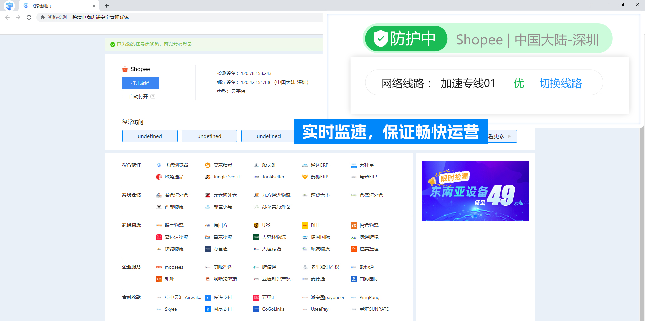
Task: Click the 通途ERP icon
Action: (305, 165)
